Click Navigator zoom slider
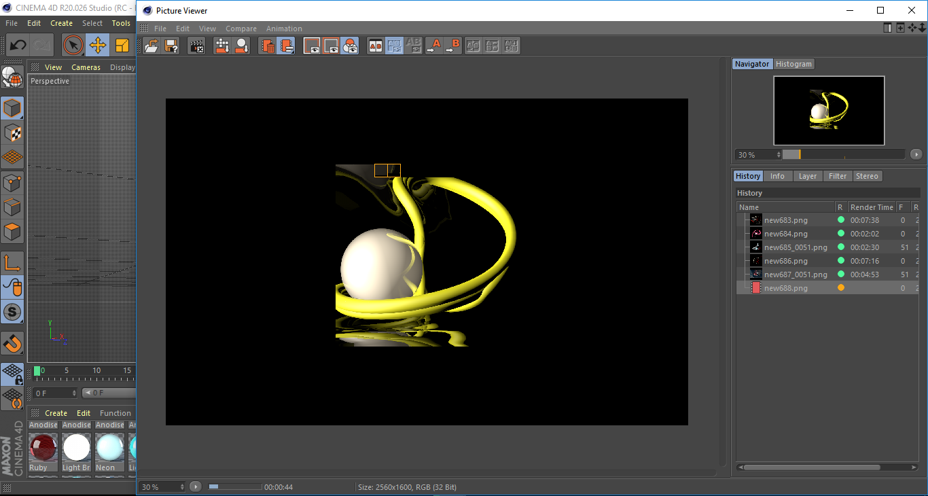928x496 pixels. [844, 154]
